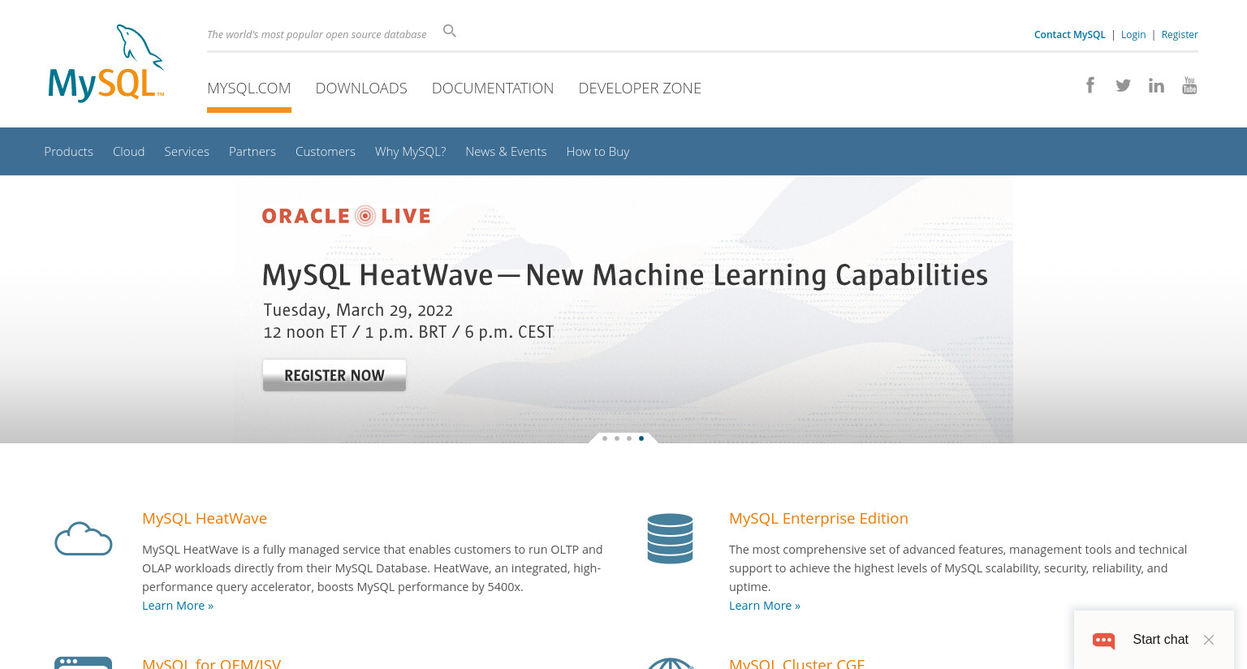Screen dimensions: 1247x669
Task: Select the second carousel dot
Action: 617,438
